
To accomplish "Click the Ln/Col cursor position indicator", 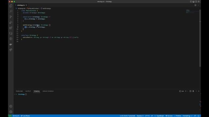I will [x=127, y=116].
